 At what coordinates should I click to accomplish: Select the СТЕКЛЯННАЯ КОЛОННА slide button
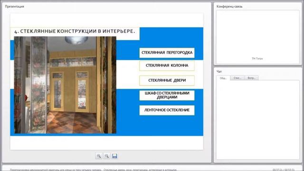pos(167,66)
